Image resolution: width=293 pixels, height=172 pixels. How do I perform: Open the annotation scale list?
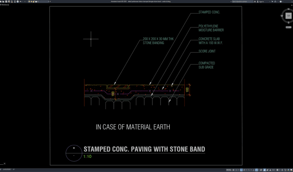coord(273,170)
